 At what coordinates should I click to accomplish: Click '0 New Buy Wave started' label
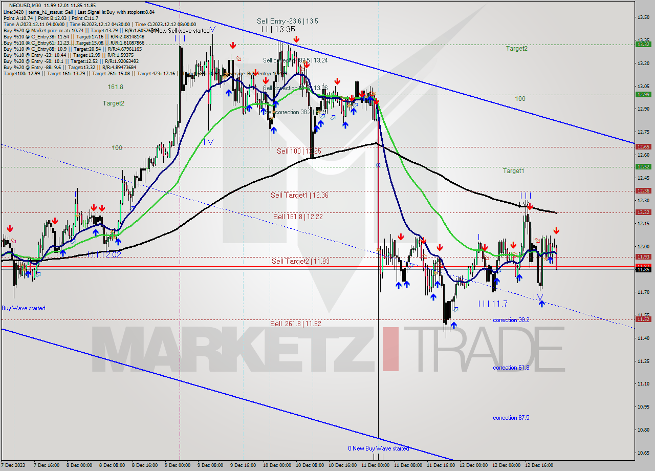coord(379,448)
